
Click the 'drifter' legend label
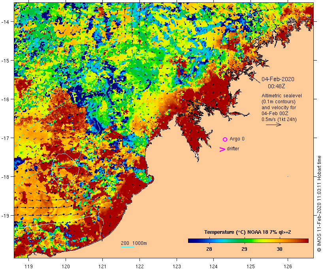[x=233, y=149]
